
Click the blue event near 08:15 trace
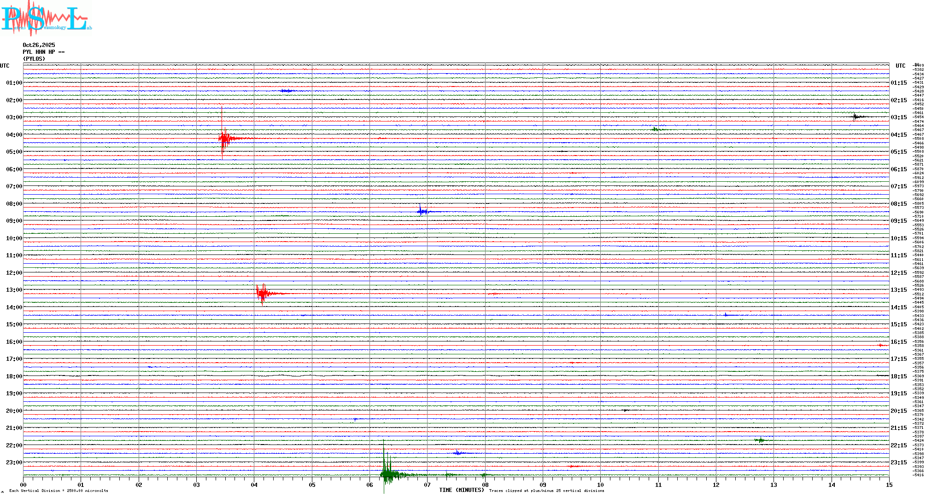[422, 212]
